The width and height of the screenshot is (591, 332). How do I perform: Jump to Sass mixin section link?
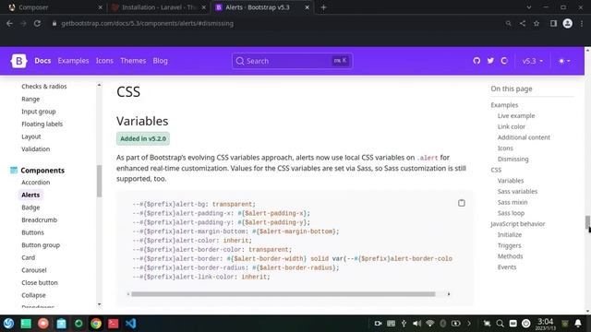click(513, 202)
